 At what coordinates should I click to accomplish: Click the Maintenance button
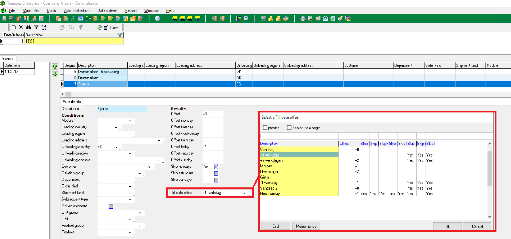point(306,226)
